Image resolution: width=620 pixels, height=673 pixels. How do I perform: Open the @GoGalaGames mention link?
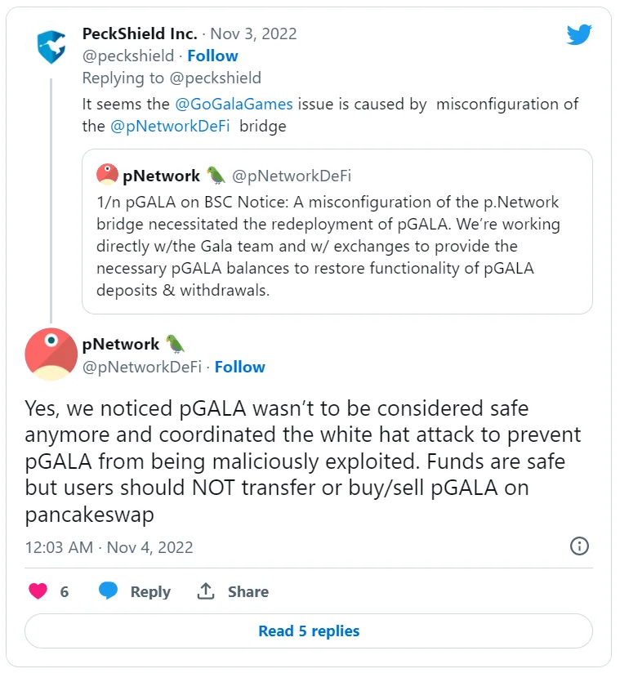pyautogui.click(x=235, y=104)
